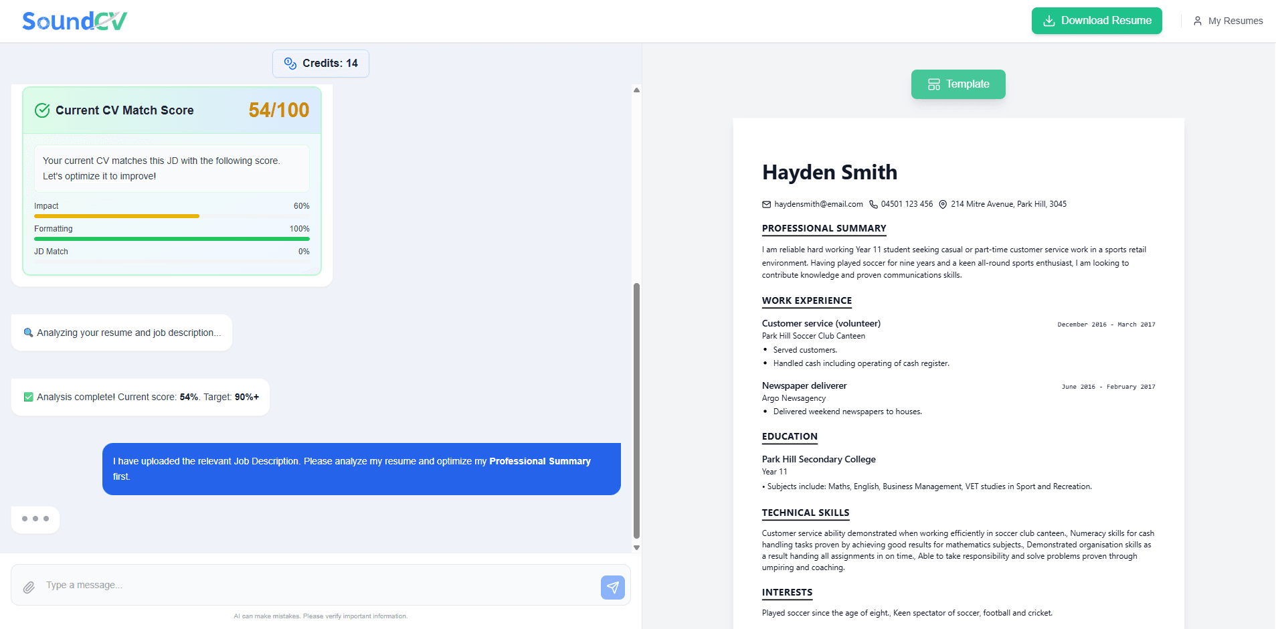Screen dimensions: 1276x629
Task: Click the envelope icon next to Hayden's email address
Action: (x=767, y=204)
